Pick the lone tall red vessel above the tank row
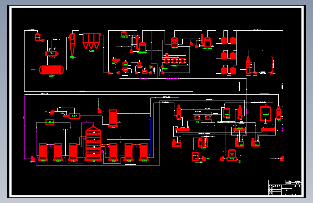 113,118
